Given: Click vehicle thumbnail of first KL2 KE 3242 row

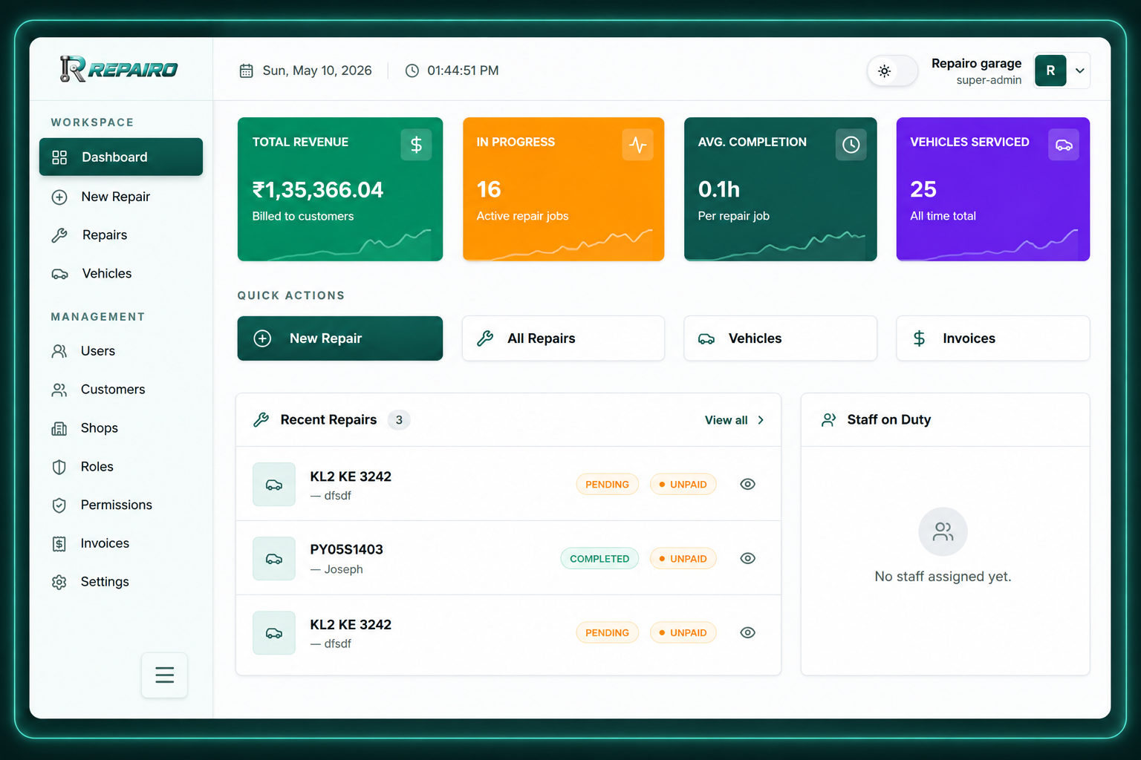Looking at the screenshot, I should 274,484.
